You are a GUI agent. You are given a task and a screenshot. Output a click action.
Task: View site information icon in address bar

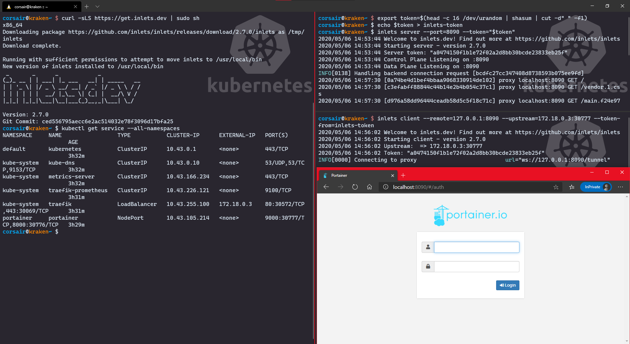(x=386, y=187)
